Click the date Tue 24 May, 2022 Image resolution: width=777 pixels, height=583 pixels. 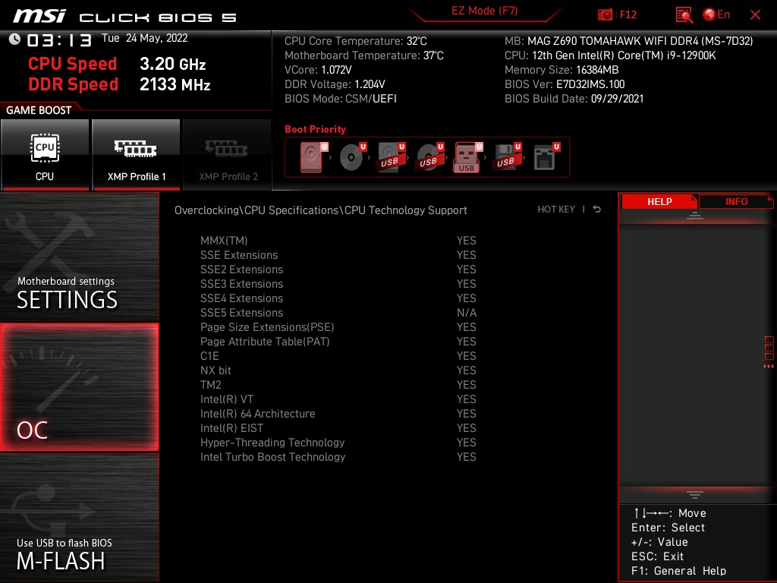[145, 38]
